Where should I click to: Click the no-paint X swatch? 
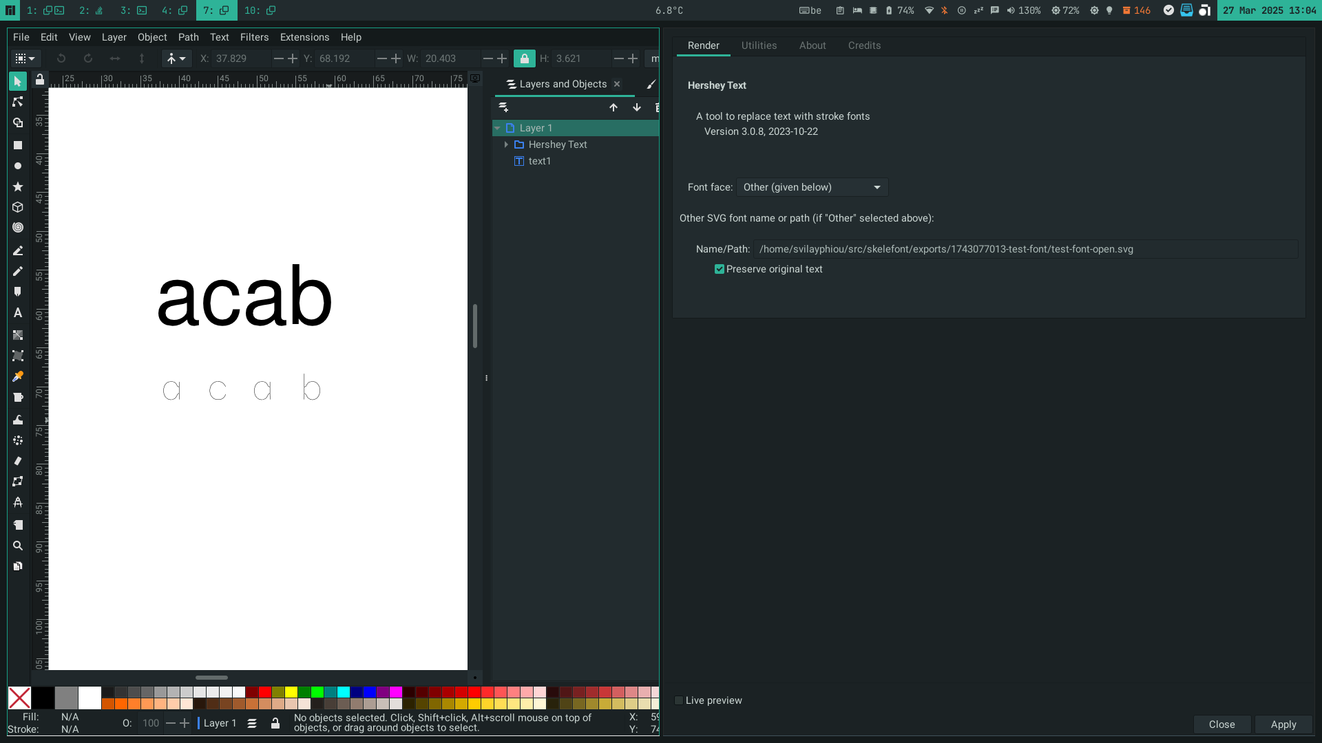[19, 698]
